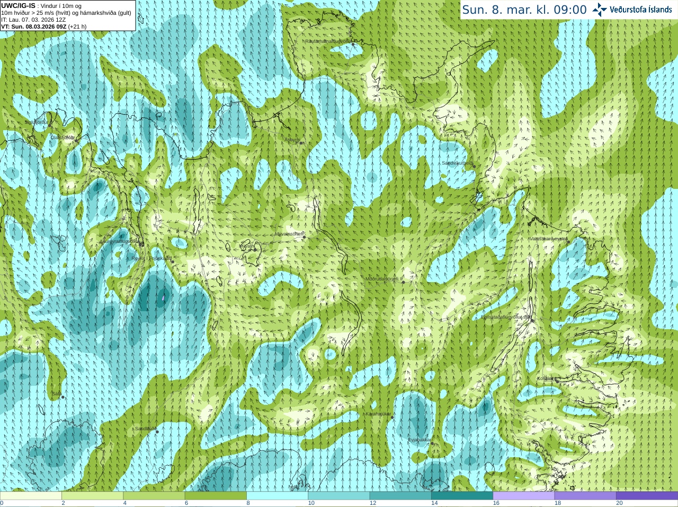Select the 16–18 m/s light purple legend swatch

524,496
